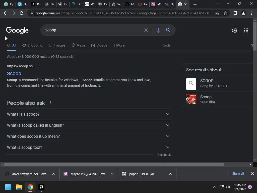The height and width of the screenshot is (193, 257).
Task: Open Google quick settings gear
Action: click(x=235, y=30)
